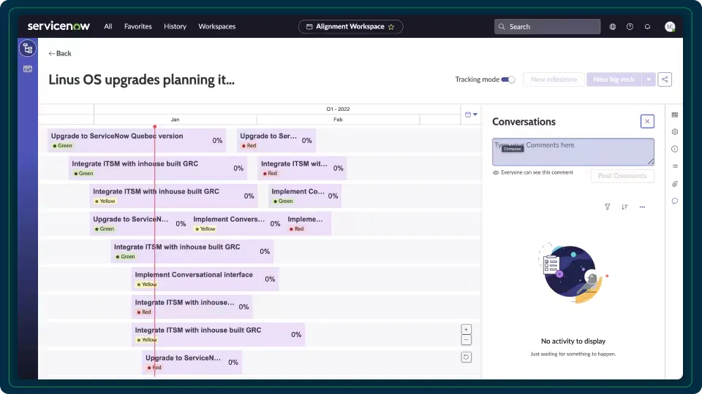Open the conversations bubble icon
The width and height of the screenshot is (702, 394).
click(675, 201)
